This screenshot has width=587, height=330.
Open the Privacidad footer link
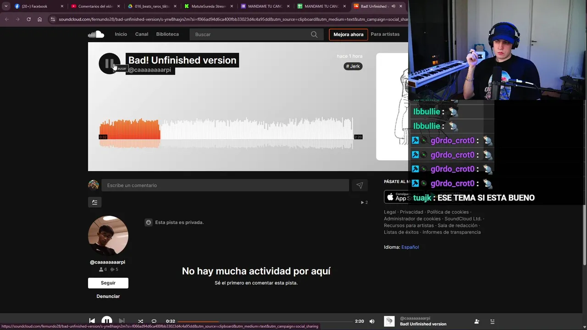(x=411, y=212)
